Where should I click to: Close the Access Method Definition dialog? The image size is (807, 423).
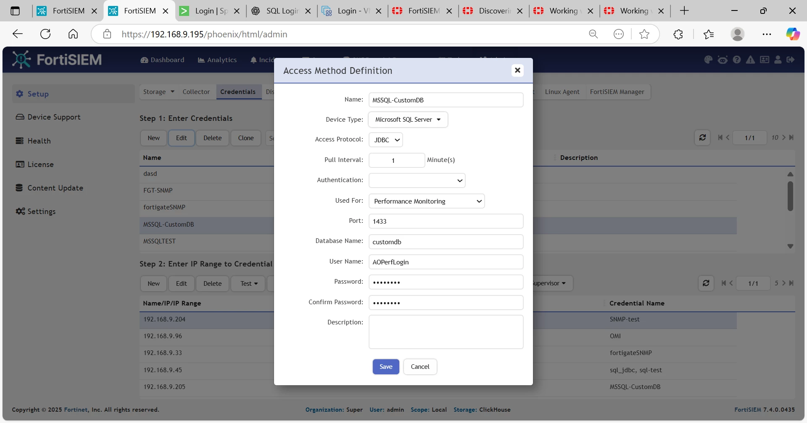[517, 70]
